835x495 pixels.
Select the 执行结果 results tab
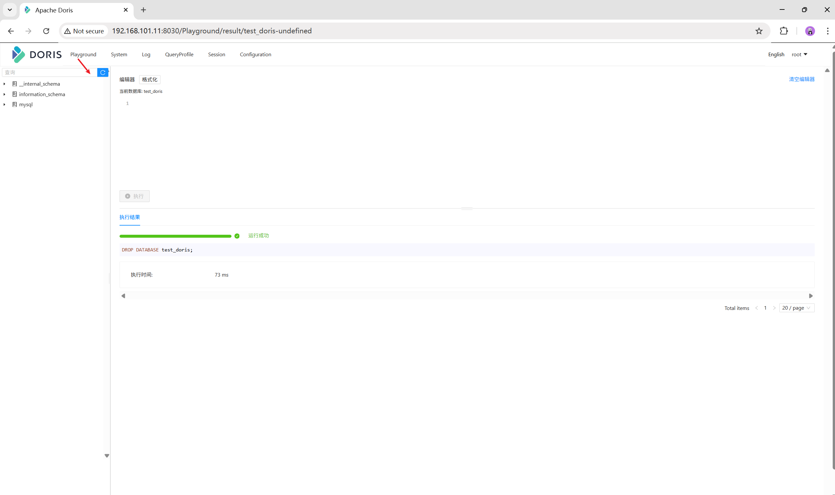130,217
